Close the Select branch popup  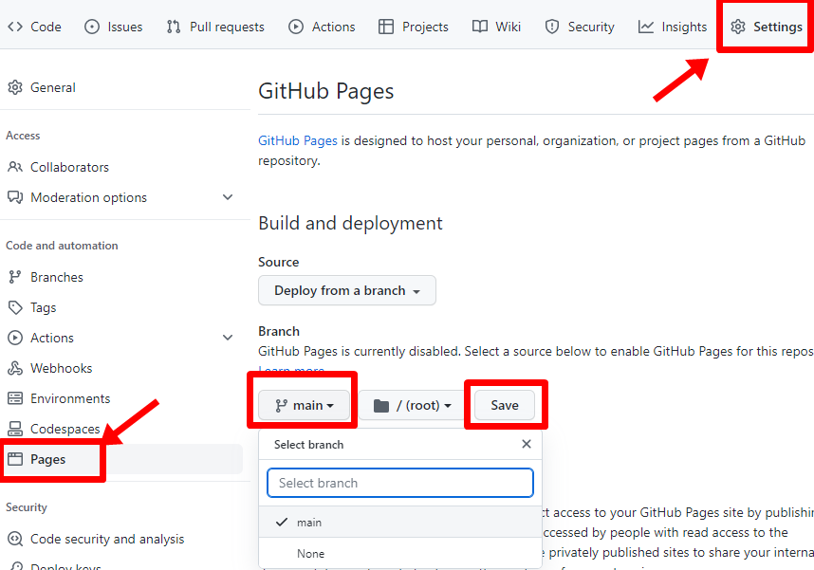pyautogui.click(x=526, y=444)
